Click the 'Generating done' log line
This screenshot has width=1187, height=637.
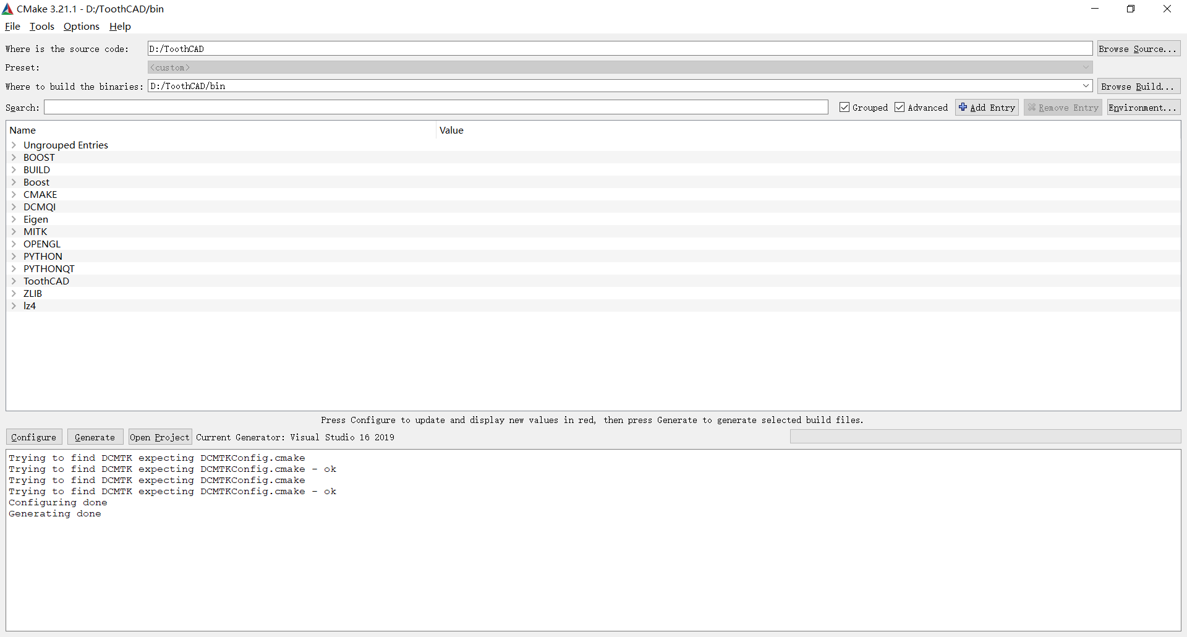click(x=55, y=514)
